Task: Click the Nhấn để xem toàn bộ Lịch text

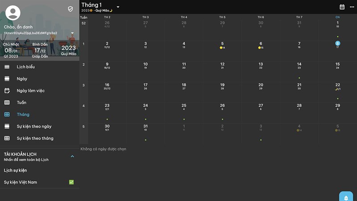Action: pyautogui.click(x=26, y=159)
